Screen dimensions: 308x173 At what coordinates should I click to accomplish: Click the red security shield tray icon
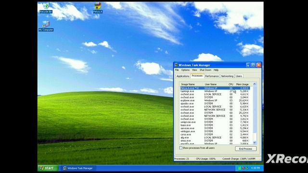243,168
